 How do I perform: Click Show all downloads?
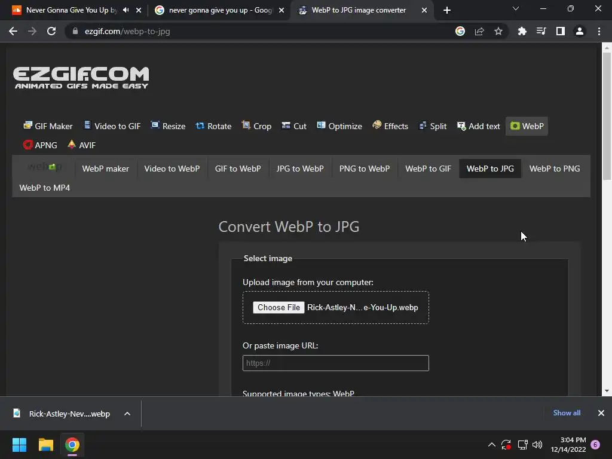coord(567,413)
